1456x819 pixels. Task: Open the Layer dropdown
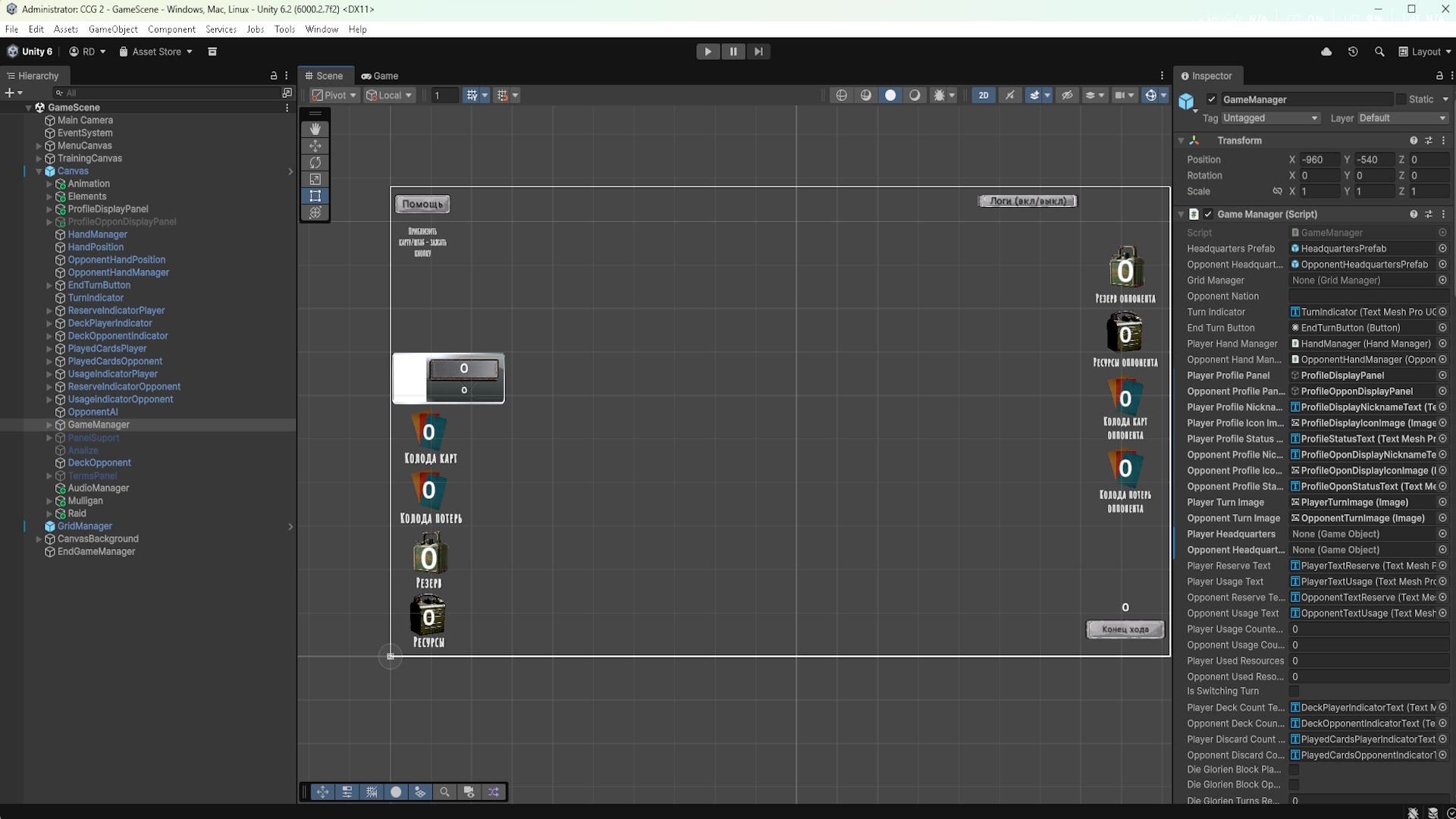click(1401, 118)
